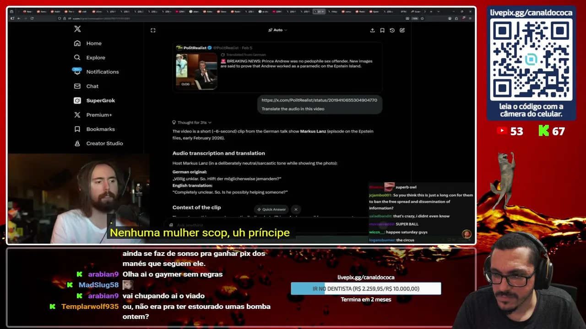The height and width of the screenshot is (329, 586).
Task: Click the Notifications bell icon with badge
Action: pyautogui.click(x=77, y=71)
